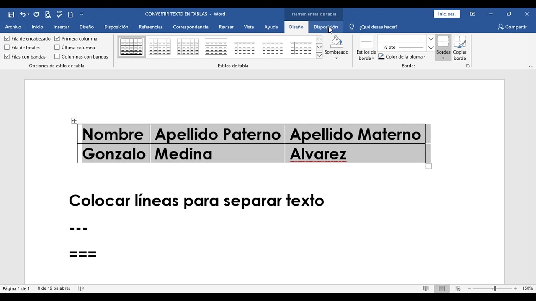Viewport: 536px width, 301px height.
Task: Click the Medina table cell
Action: pos(217,153)
